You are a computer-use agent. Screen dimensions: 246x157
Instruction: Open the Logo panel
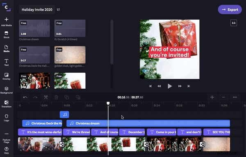[x=7, y=118]
